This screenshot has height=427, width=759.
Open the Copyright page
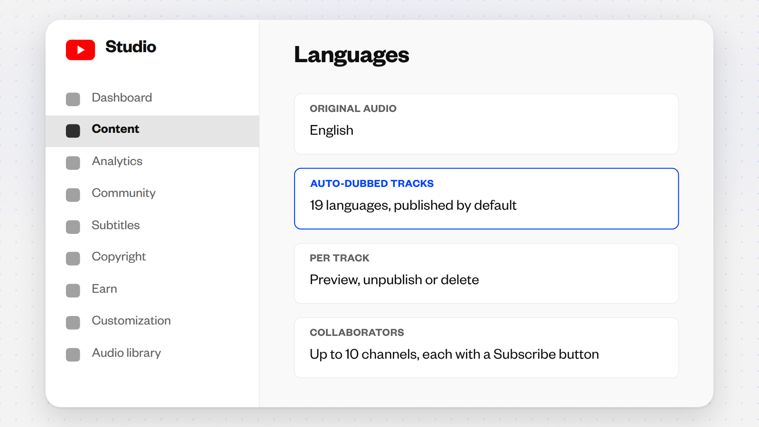(x=152, y=259)
